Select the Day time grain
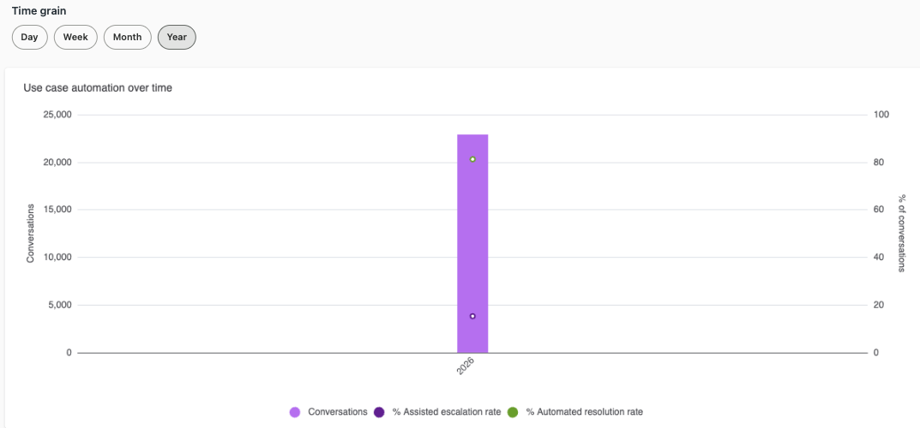 29,37
